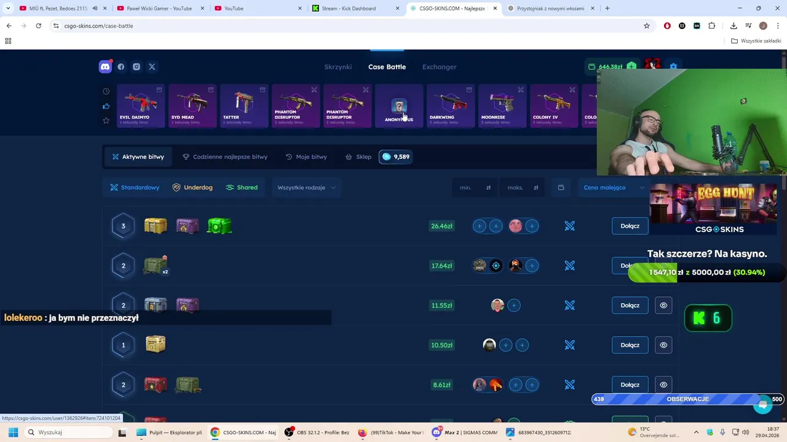The width and height of the screenshot is (787, 442).
Task: Mute the MIÜ ft. Pezet tab audio
Action: (95, 9)
